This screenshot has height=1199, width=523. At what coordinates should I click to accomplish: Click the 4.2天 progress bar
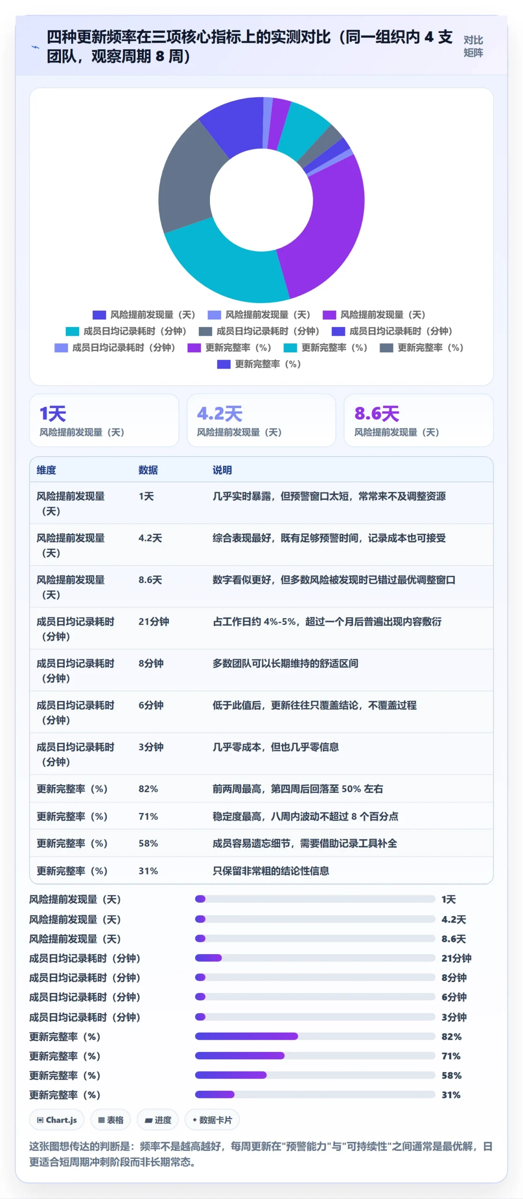point(315,919)
